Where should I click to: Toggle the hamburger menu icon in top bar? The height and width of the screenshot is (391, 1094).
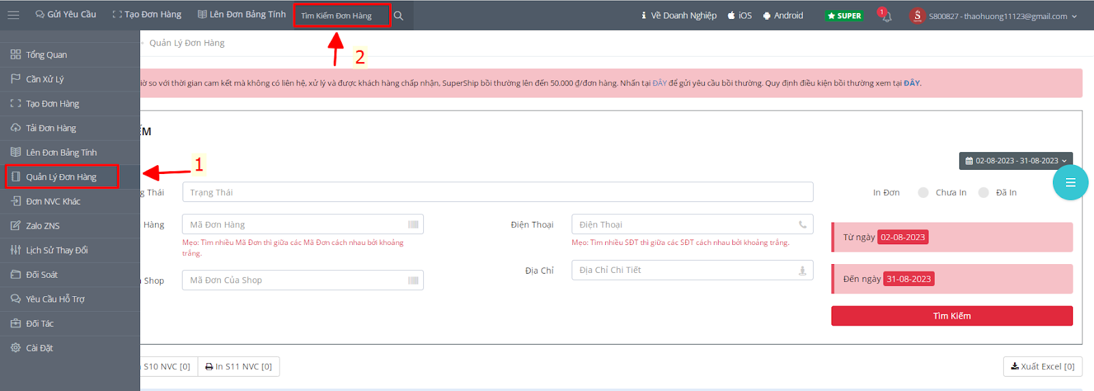click(13, 15)
